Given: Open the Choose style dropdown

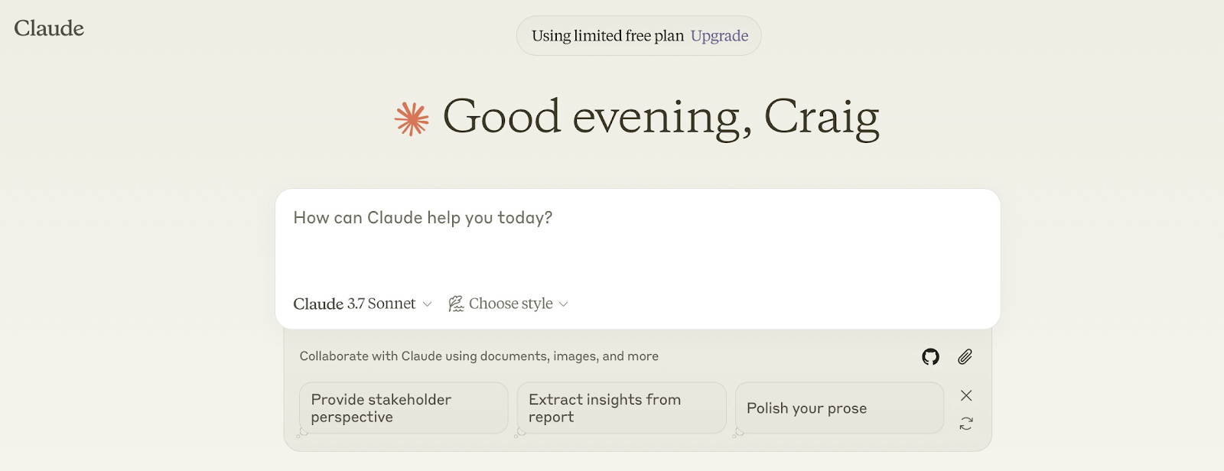Looking at the screenshot, I should pyautogui.click(x=510, y=304).
